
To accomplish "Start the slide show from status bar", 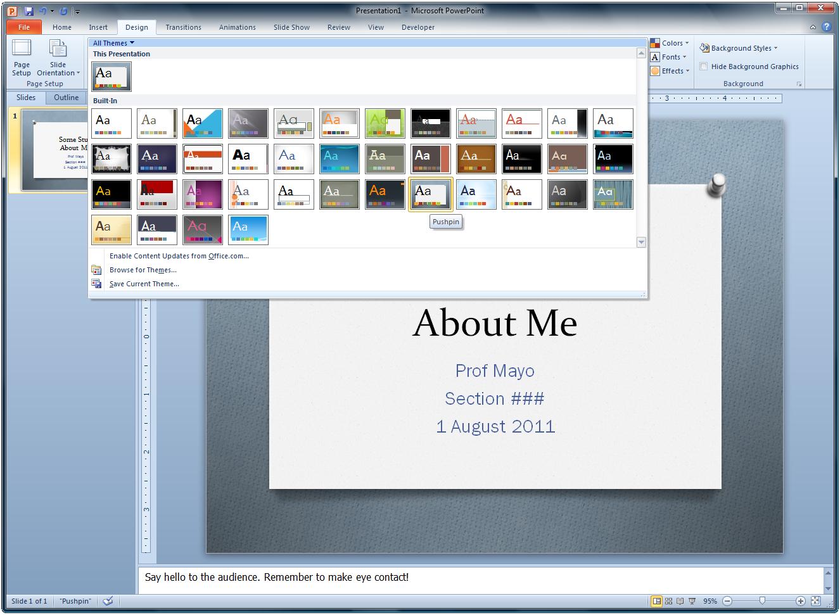I will pos(692,601).
